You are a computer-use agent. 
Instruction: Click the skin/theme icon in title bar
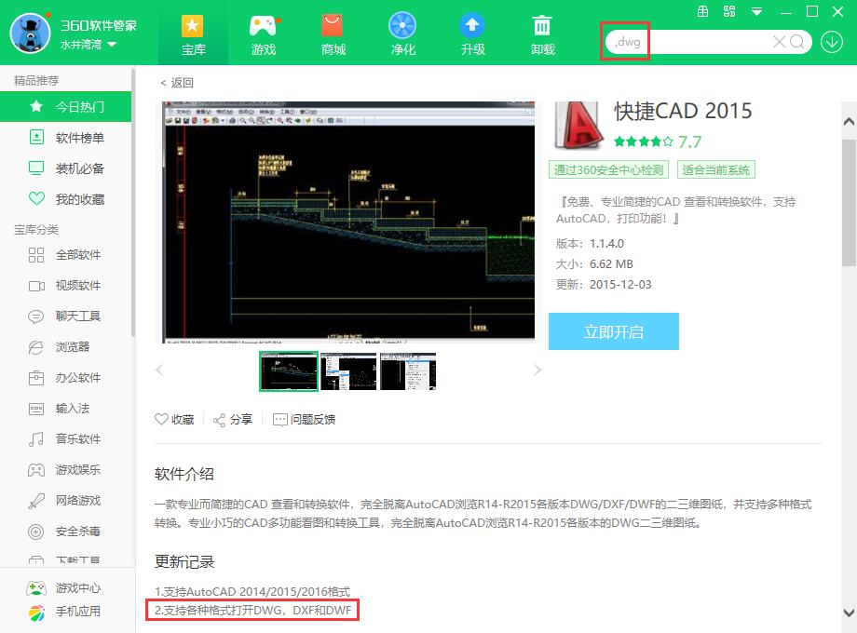(x=729, y=11)
